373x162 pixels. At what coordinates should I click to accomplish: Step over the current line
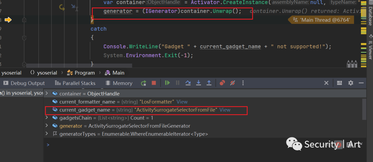tap(188, 83)
